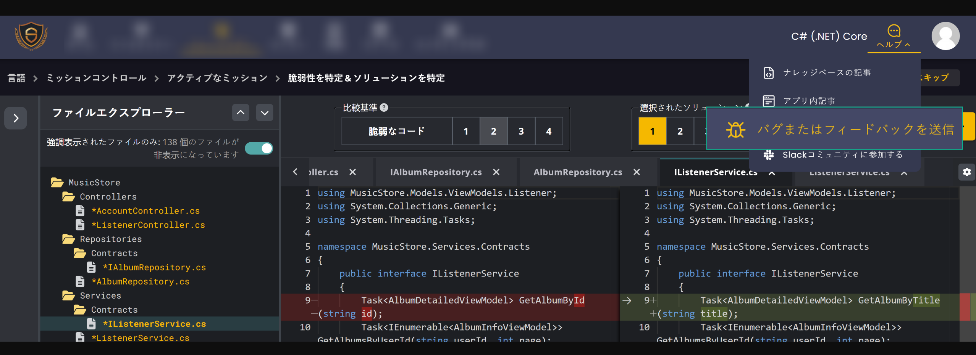Jump to previous file with up chevron

(x=241, y=112)
